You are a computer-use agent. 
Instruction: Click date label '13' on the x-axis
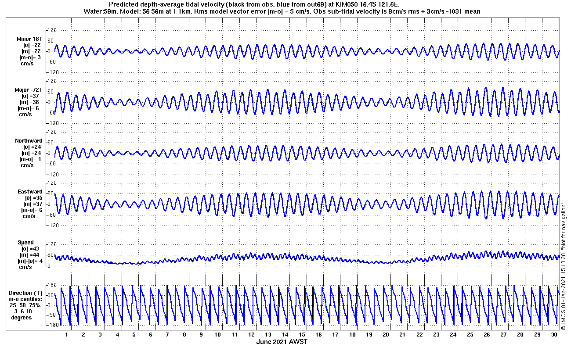click(x=268, y=334)
